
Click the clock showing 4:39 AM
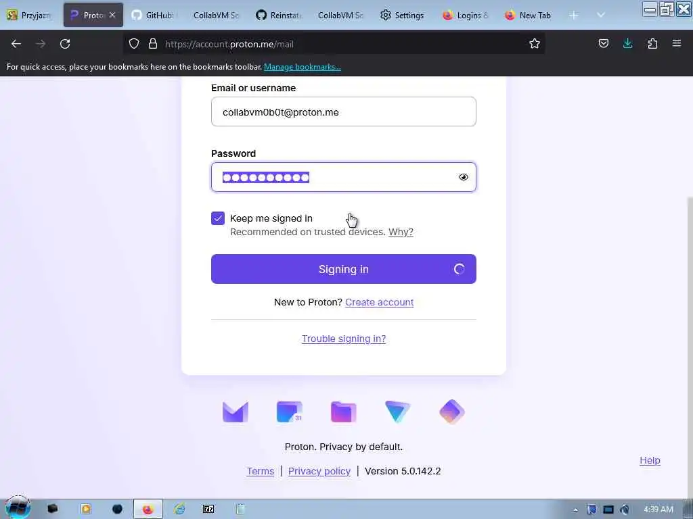(658, 510)
